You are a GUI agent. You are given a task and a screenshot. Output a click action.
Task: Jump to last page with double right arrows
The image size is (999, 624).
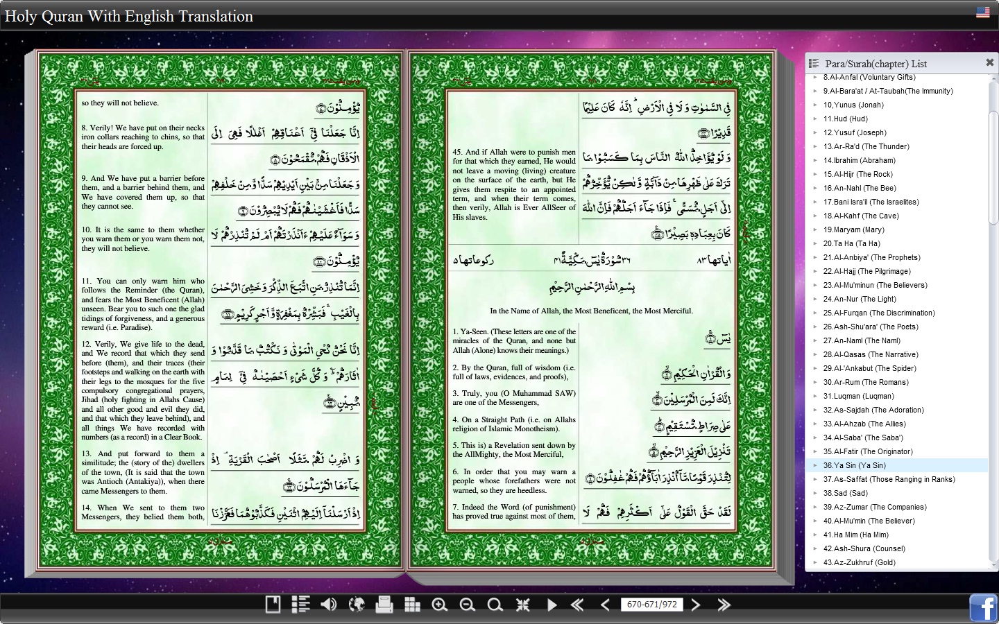tap(724, 605)
